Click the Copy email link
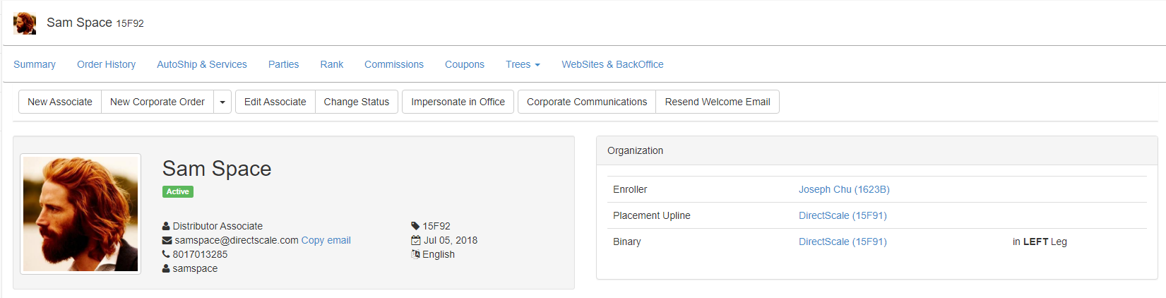Screen dimensions: 1166x298 click(326, 241)
